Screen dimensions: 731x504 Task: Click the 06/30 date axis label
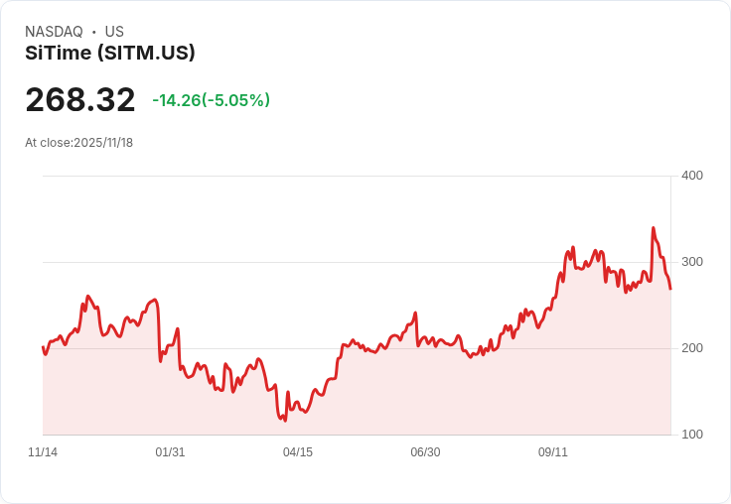(425, 452)
